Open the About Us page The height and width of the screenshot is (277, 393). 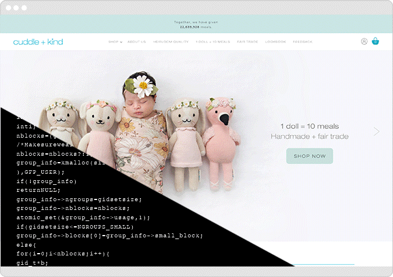pos(137,42)
